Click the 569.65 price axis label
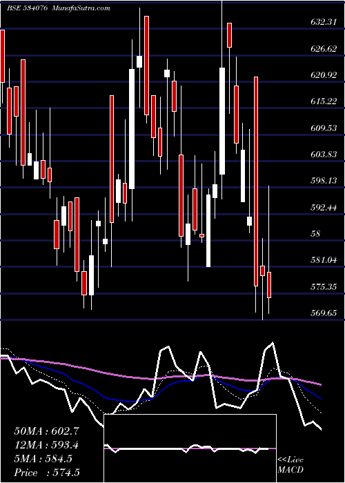Image resolution: width=345 pixels, height=483 pixels. point(324,313)
